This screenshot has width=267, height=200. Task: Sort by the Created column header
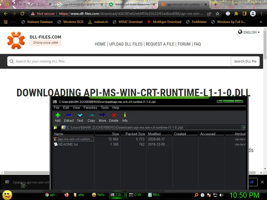click(x=185, y=134)
